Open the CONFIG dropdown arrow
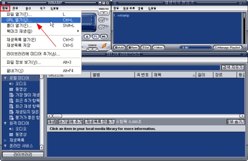This screenshot has width=248, height=161. click(x=92, y=49)
